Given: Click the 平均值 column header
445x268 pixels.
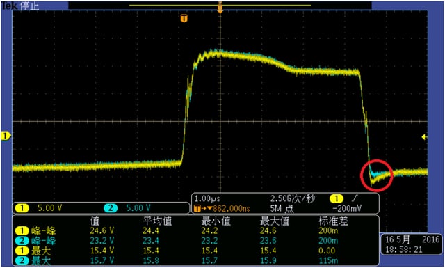Looking at the screenshot, I should click(x=158, y=221).
